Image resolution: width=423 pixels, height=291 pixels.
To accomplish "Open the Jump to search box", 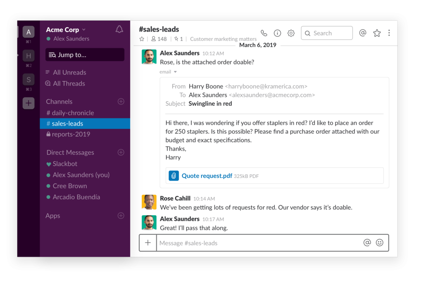I will pyautogui.click(x=85, y=54).
